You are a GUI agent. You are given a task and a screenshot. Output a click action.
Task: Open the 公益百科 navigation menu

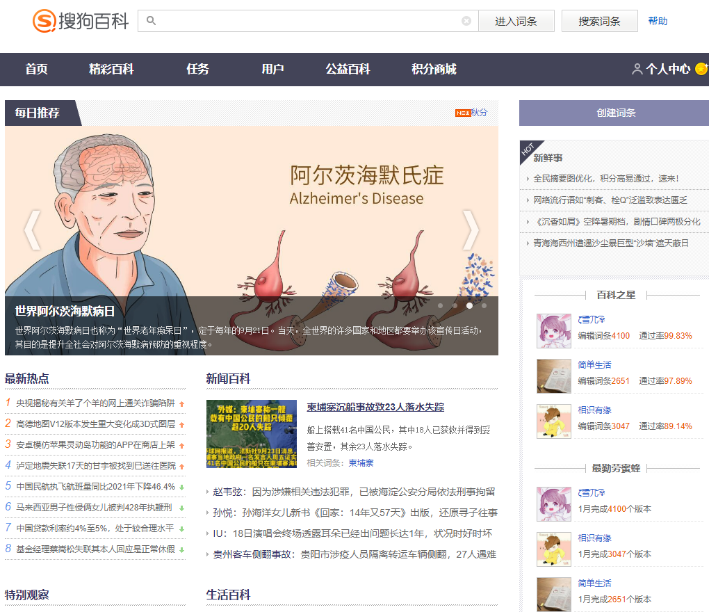click(348, 70)
